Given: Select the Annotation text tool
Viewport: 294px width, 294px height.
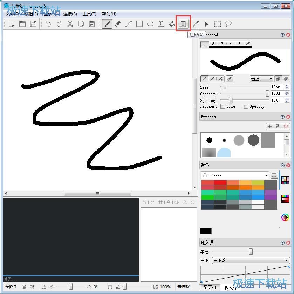Looking at the screenshot, I should point(183,24).
